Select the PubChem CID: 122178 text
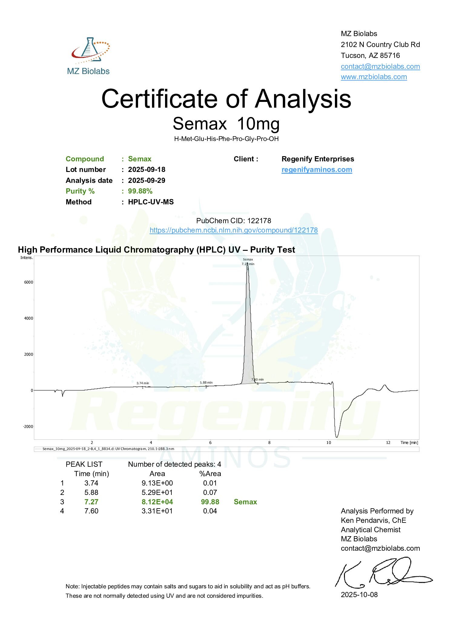The height and width of the screenshot is (642, 453). (234, 221)
